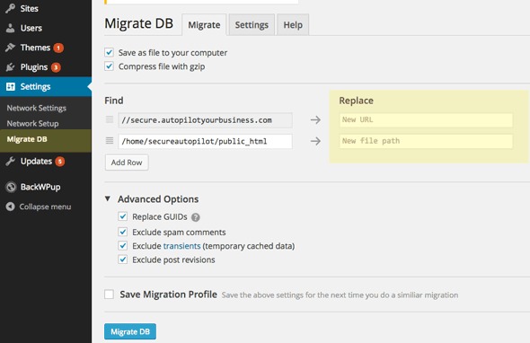Toggle Compress file with gzip checkbox
This screenshot has width=530, height=343.
coord(109,66)
